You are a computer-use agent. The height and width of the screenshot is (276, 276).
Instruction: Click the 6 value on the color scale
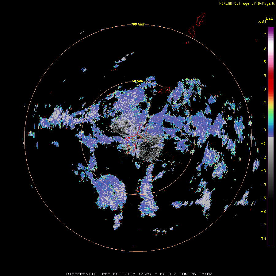point(265,48)
